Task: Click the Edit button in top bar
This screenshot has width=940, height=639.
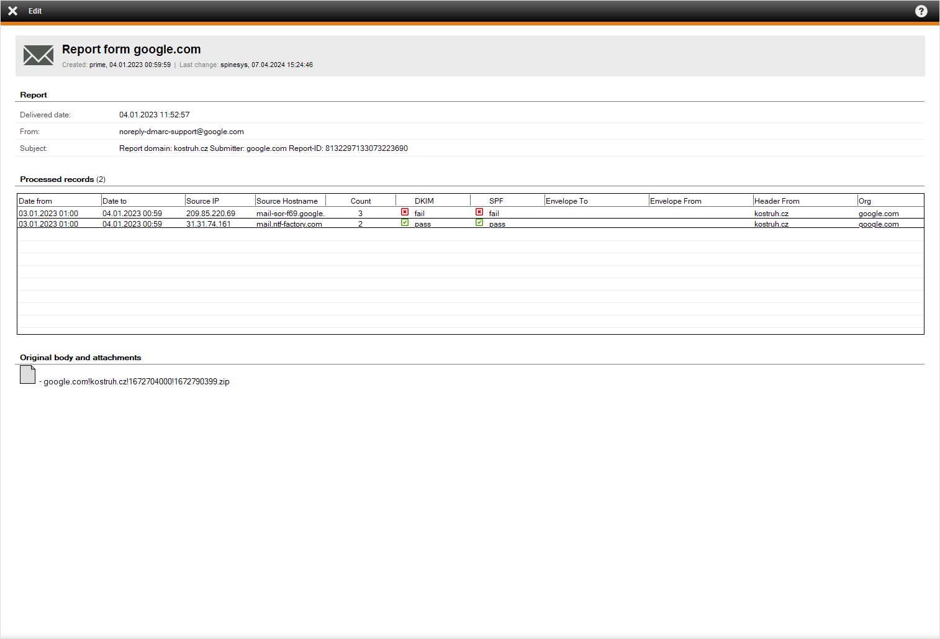Action: tap(35, 11)
